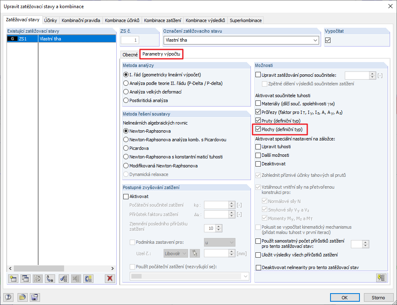Click the ZS č. number input field
Viewport: 397px width, 305px height.
(x=130, y=40)
